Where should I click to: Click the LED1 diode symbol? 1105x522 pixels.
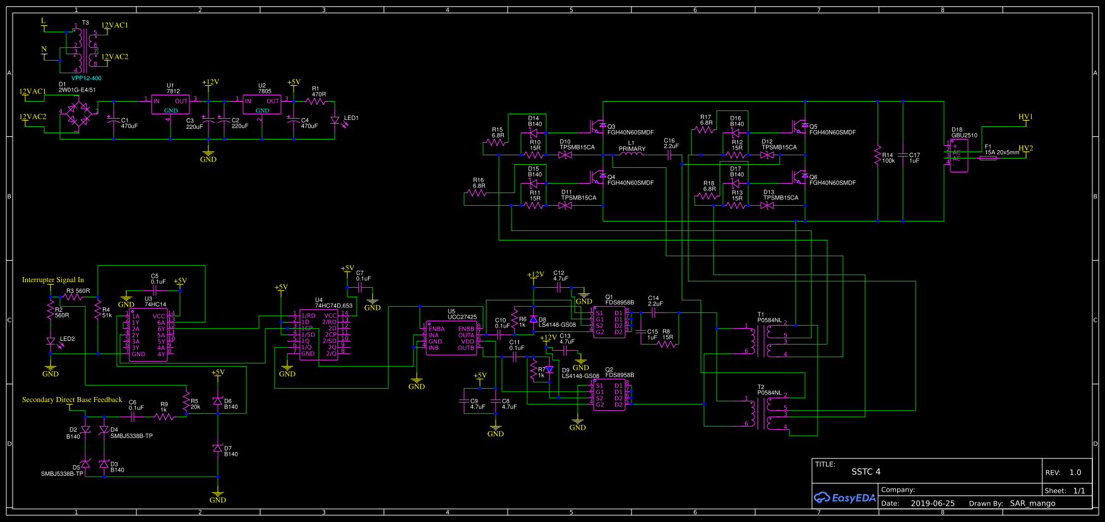[335, 121]
